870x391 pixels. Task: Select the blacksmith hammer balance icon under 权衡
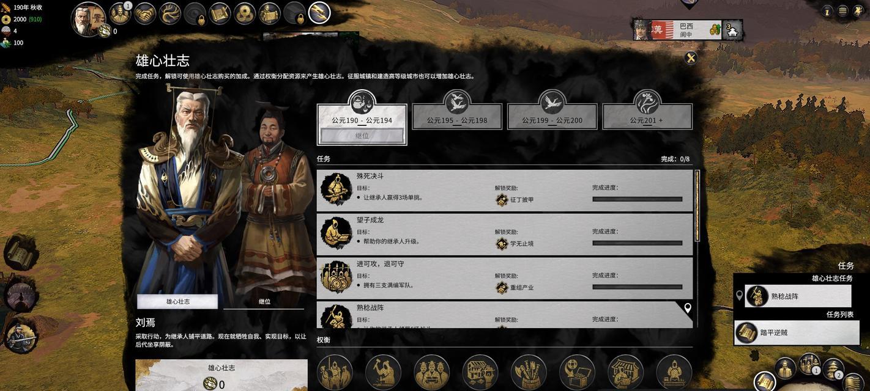[x=383, y=372]
